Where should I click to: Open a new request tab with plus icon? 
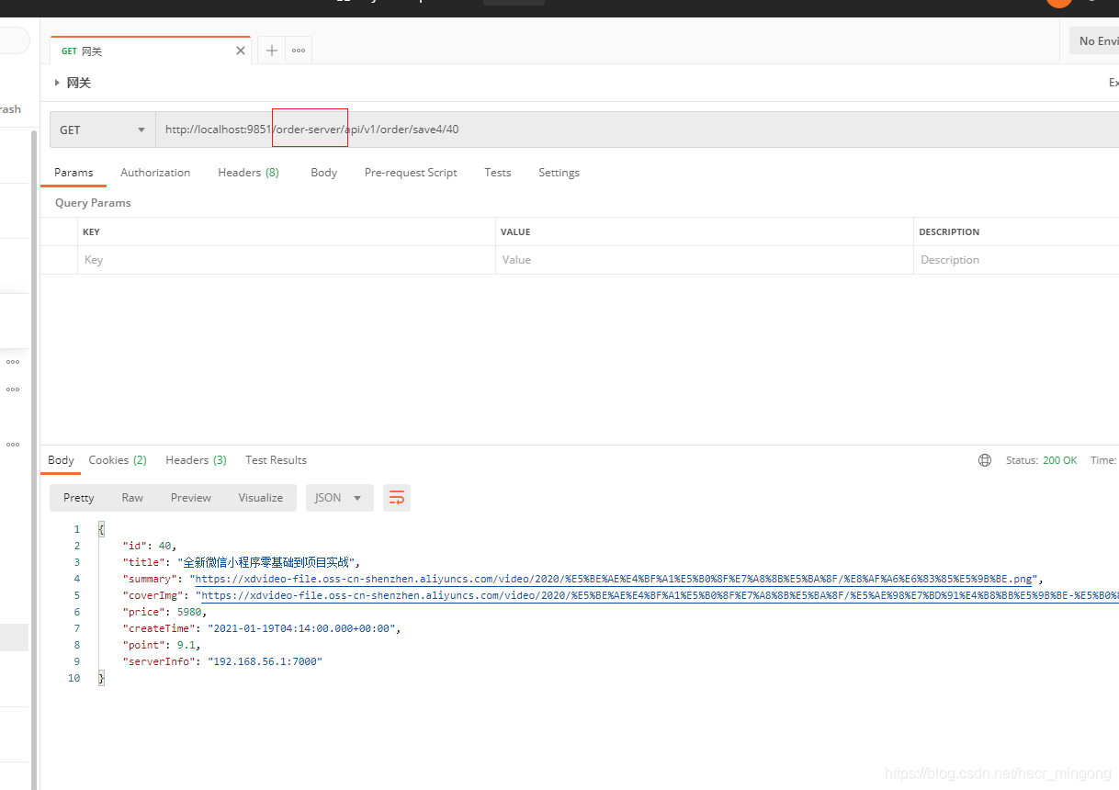click(272, 51)
